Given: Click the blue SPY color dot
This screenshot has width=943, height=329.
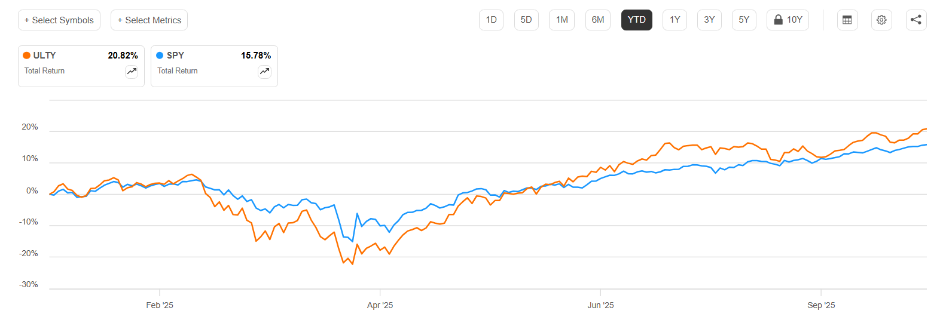Looking at the screenshot, I should click(x=160, y=56).
